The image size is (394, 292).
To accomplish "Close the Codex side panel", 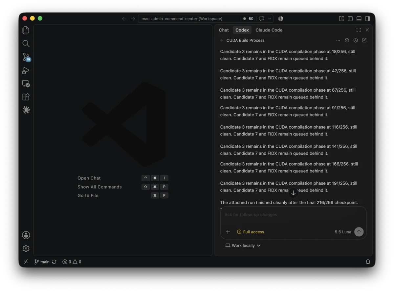I will click(x=367, y=30).
